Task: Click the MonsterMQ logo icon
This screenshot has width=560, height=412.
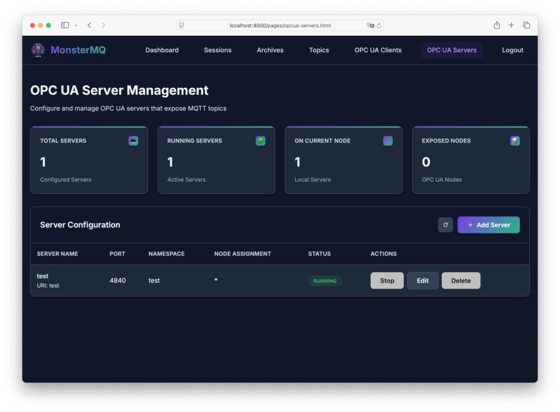Action: coord(38,50)
